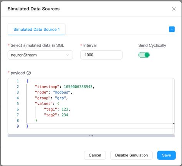This screenshot has width=182, height=166.
Task: Click Disable Simulation button
Action: (x=131, y=155)
